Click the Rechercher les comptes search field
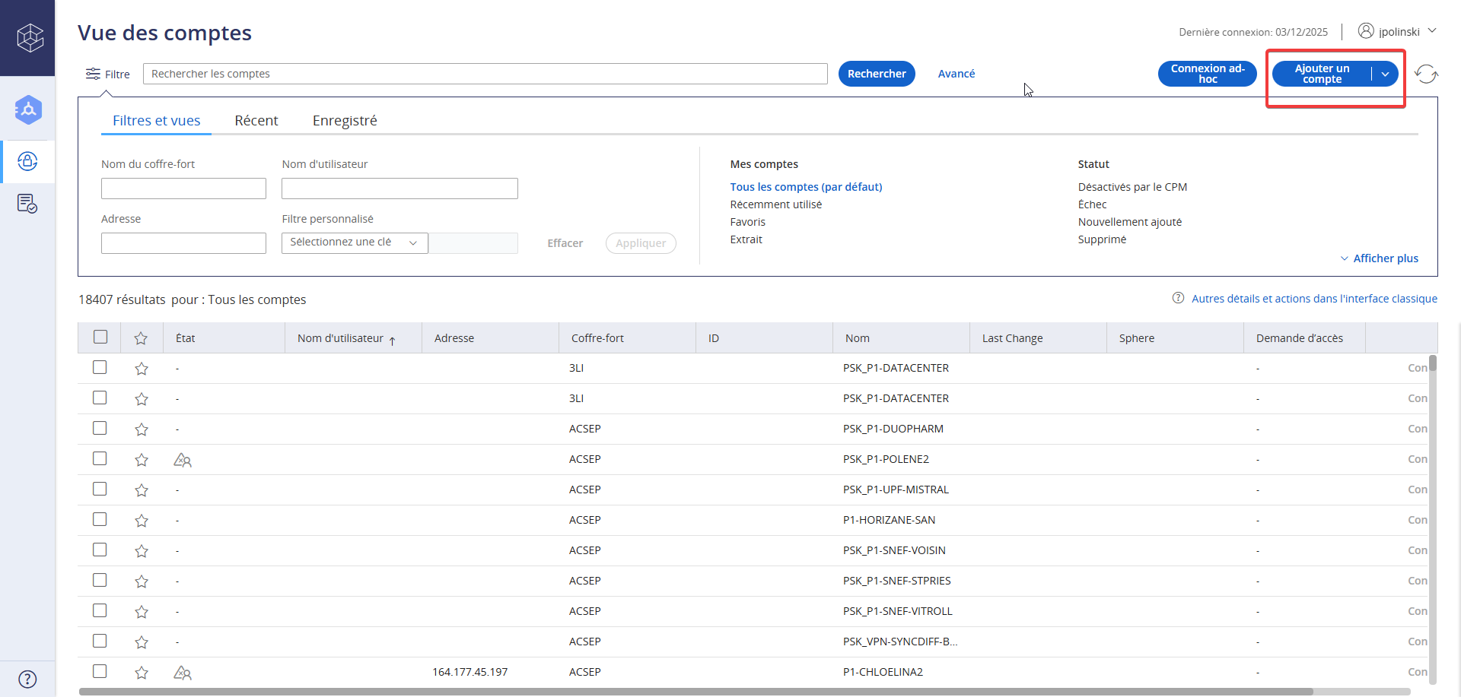 [485, 74]
